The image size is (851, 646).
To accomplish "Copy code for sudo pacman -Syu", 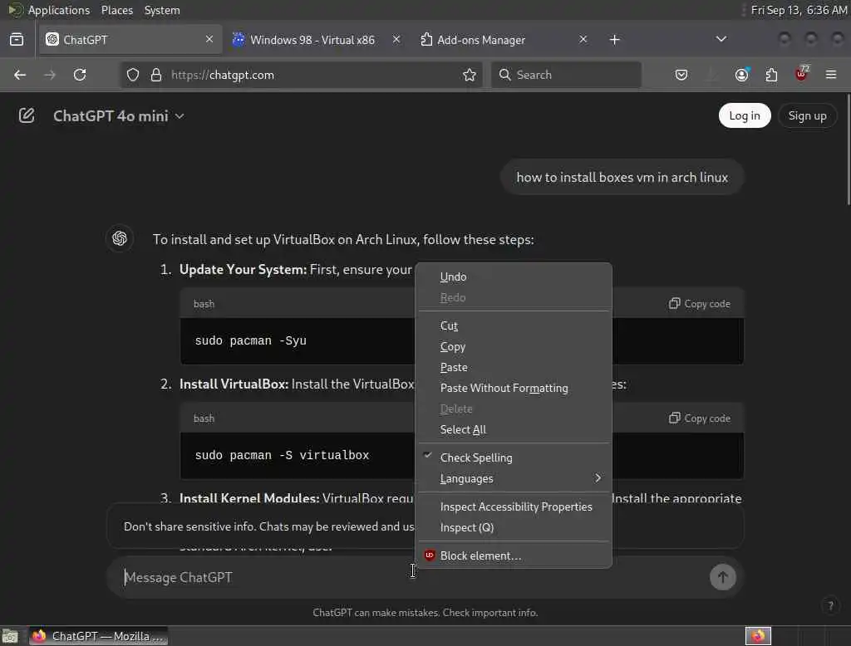I will [x=700, y=304].
